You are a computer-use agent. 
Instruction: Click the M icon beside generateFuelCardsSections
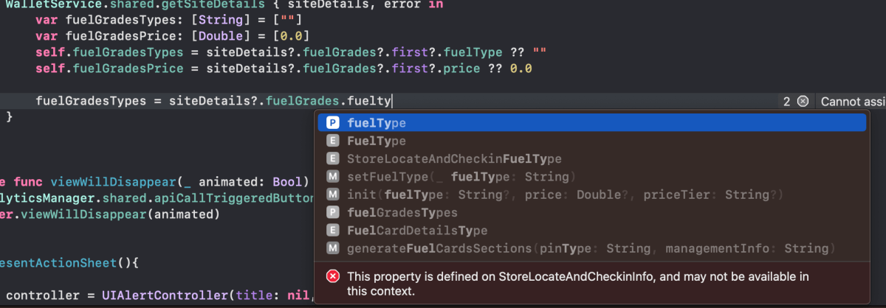(x=333, y=249)
